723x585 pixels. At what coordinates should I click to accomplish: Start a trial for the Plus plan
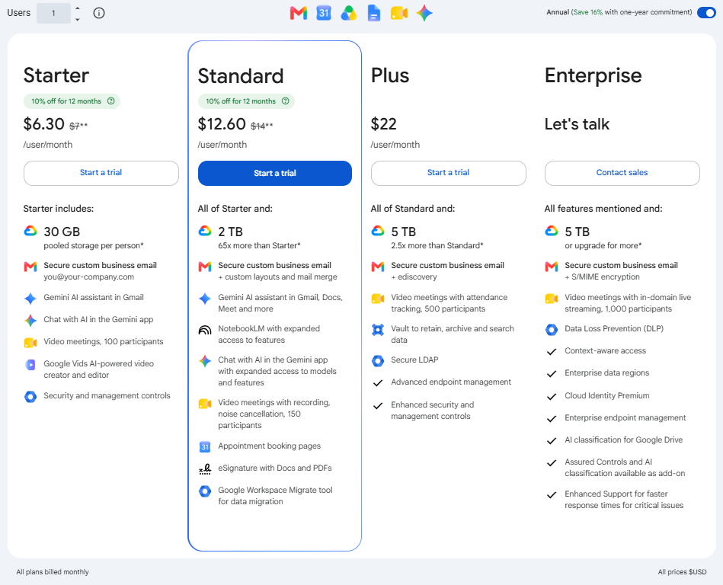tap(448, 173)
